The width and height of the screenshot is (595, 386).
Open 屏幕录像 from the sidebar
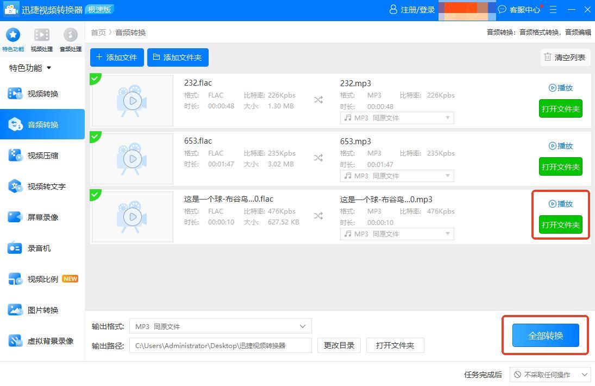(x=42, y=217)
